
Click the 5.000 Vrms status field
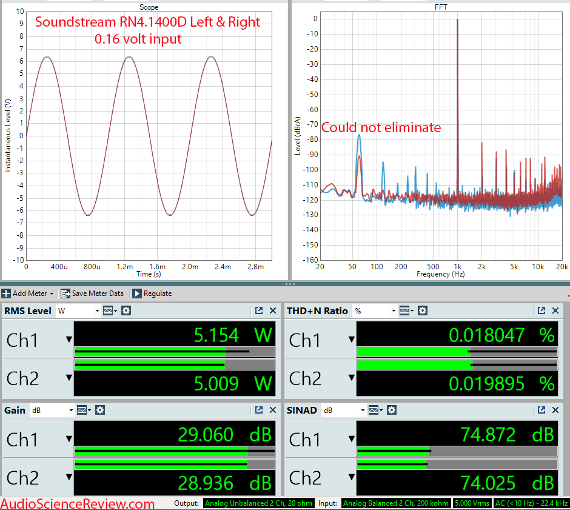[x=472, y=503]
